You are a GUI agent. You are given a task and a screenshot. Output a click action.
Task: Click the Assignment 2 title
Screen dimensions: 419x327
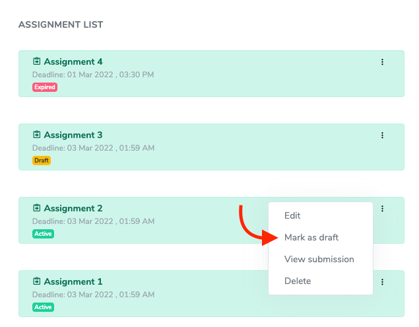pyautogui.click(x=73, y=209)
